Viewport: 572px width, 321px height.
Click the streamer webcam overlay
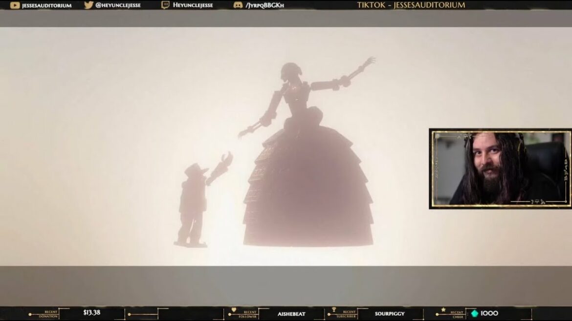coord(500,168)
